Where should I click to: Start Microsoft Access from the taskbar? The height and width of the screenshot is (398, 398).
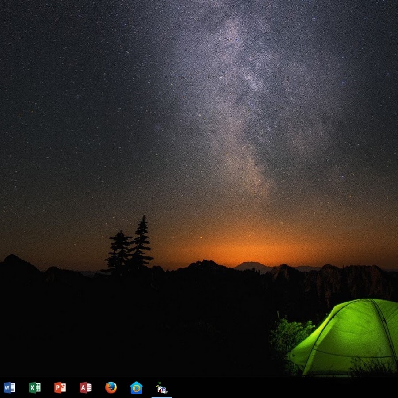pos(85,387)
